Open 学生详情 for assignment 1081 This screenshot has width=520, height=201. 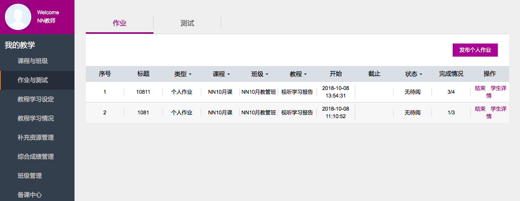[498, 109]
